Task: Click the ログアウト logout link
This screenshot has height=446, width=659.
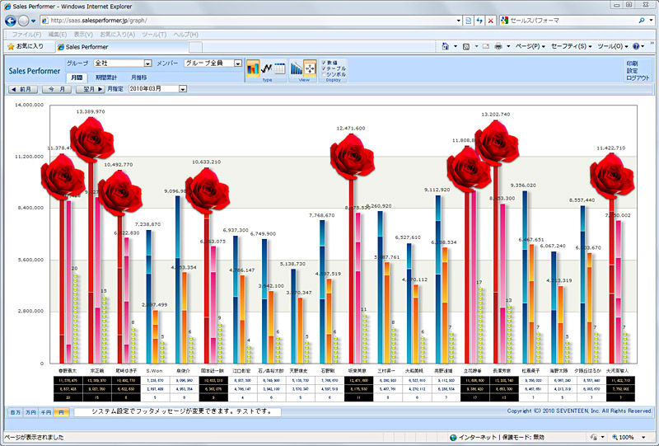Action: pos(638,77)
